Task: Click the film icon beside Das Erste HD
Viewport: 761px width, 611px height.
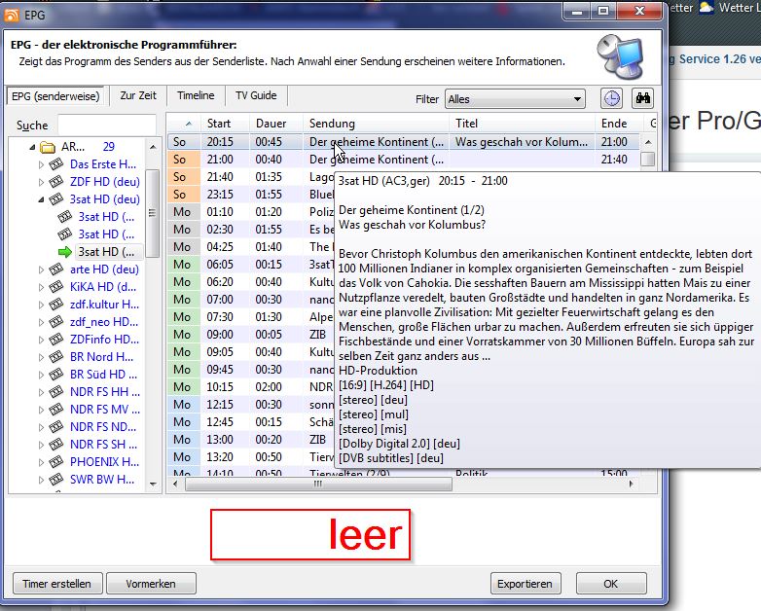Action: click(x=58, y=164)
